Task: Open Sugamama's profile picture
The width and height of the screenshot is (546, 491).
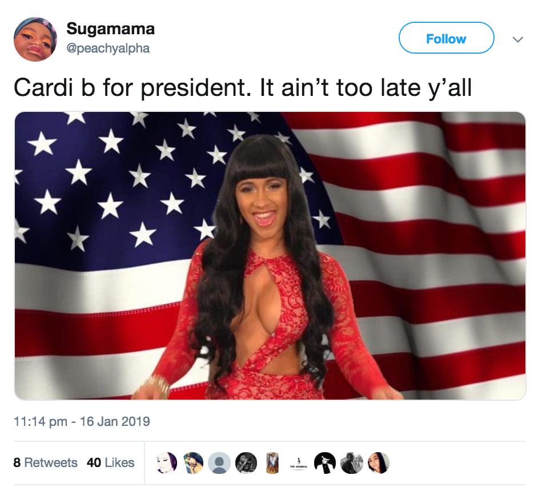Action: [35, 39]
